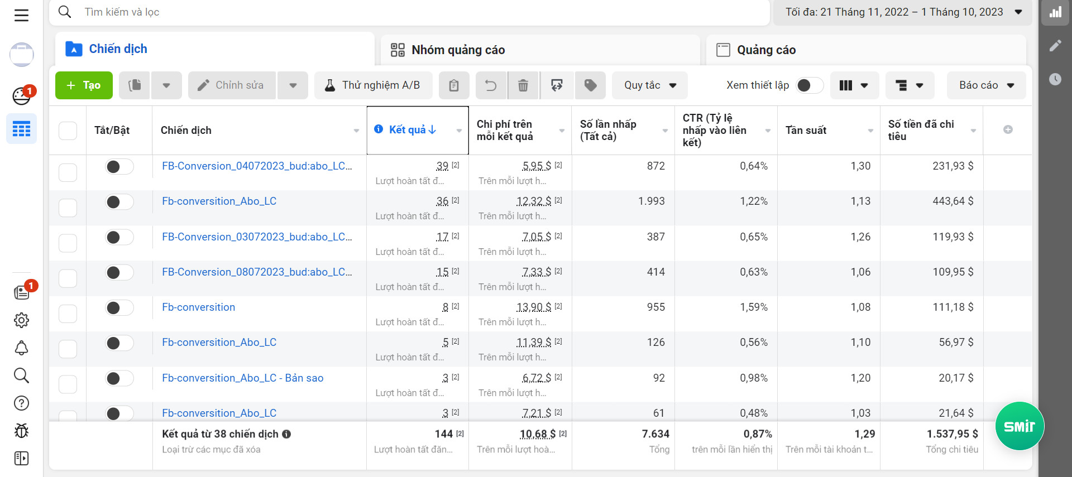Image resolution: width=1072 pixels, height=477 pixels.
Task: Open the breakdown rows dropdown
Action: [910, 85]
